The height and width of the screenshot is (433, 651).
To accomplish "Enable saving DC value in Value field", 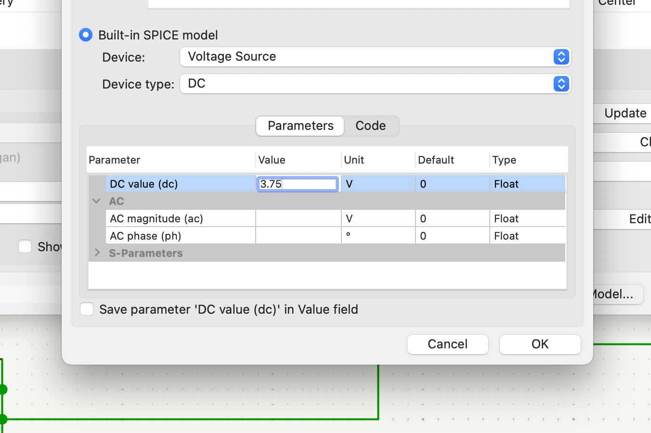I will pos(87,309).
